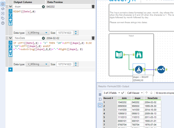Select cell 2014-10-30 in NewDate column
The width and height of the screenshot is (174, 128).
(152, 110)
